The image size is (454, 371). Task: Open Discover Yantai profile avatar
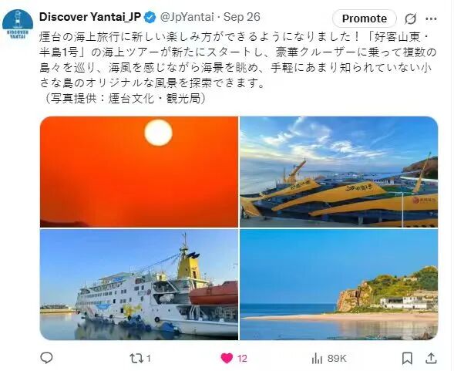click(x=18, y=24)
